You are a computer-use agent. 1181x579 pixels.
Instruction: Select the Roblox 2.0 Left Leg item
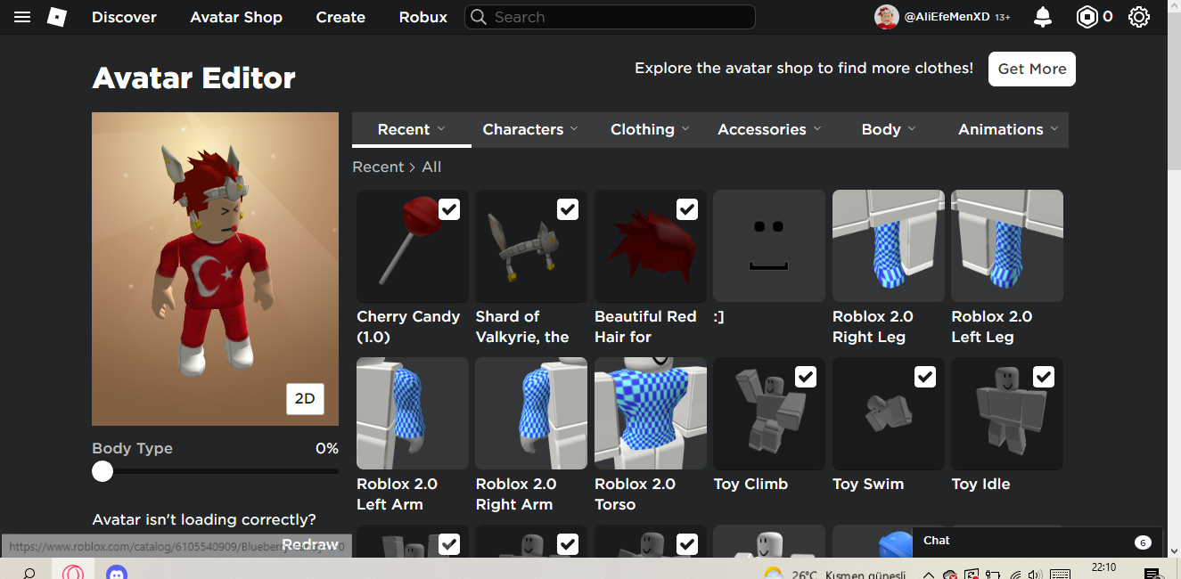tap(1007, 246)
